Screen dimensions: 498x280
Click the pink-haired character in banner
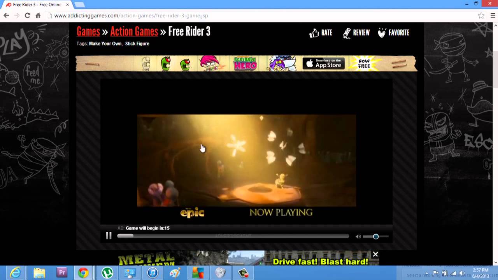click(x=209, y=63)
